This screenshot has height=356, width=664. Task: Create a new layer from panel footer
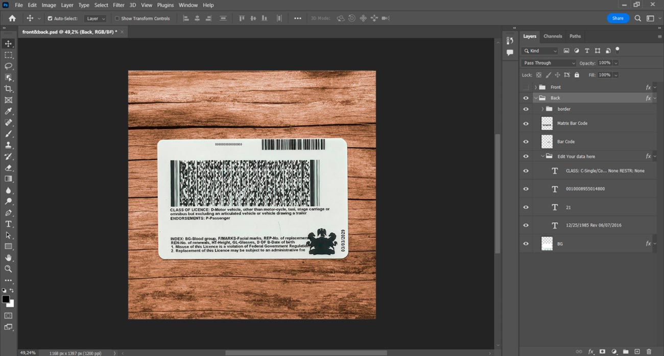637,351
